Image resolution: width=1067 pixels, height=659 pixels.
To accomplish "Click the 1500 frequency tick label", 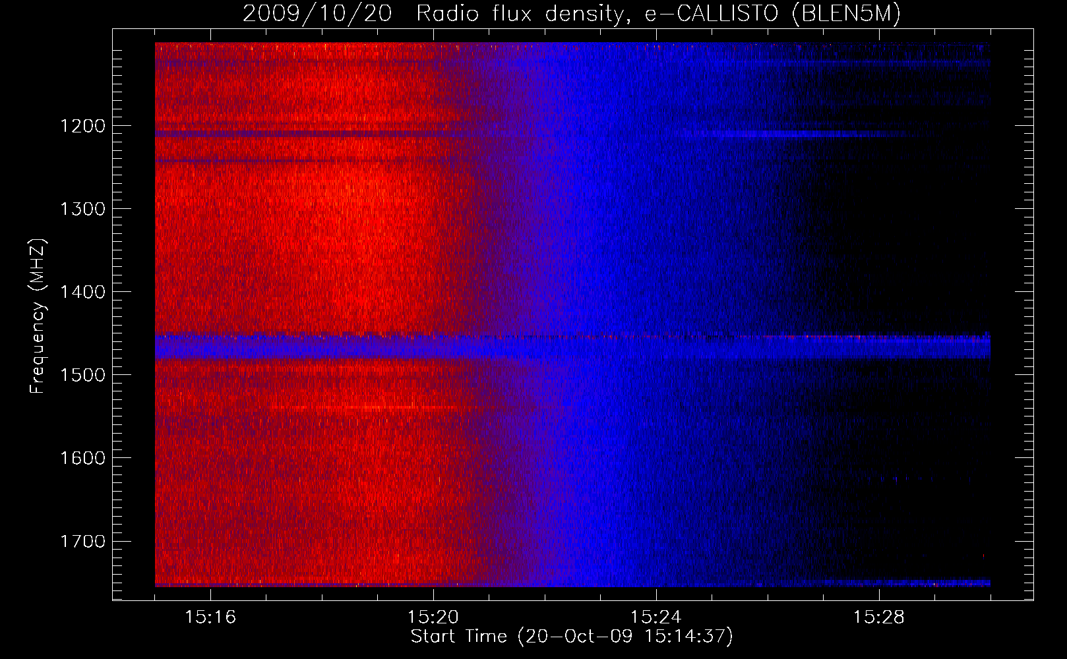I will coord(82,375).
